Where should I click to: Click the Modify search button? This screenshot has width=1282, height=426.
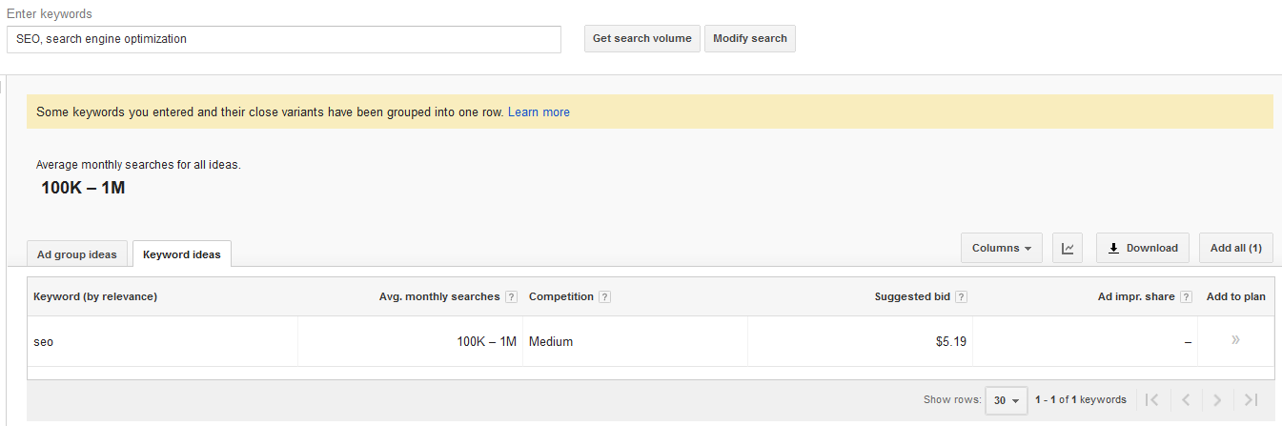[x=749, y=39]
